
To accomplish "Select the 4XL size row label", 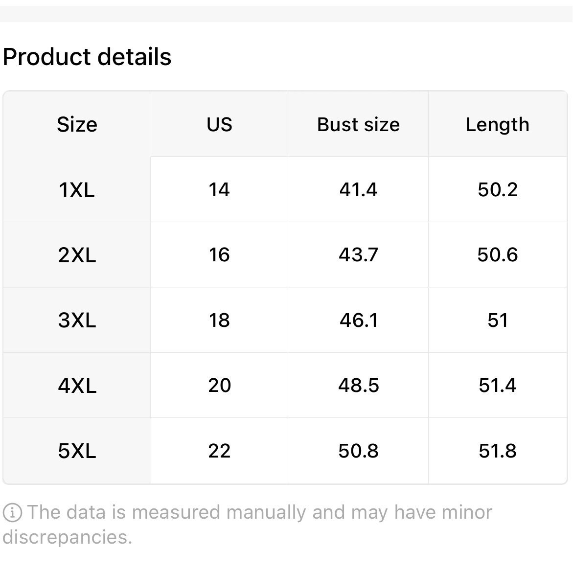I will pyautogui.click(x=77, y=385).
